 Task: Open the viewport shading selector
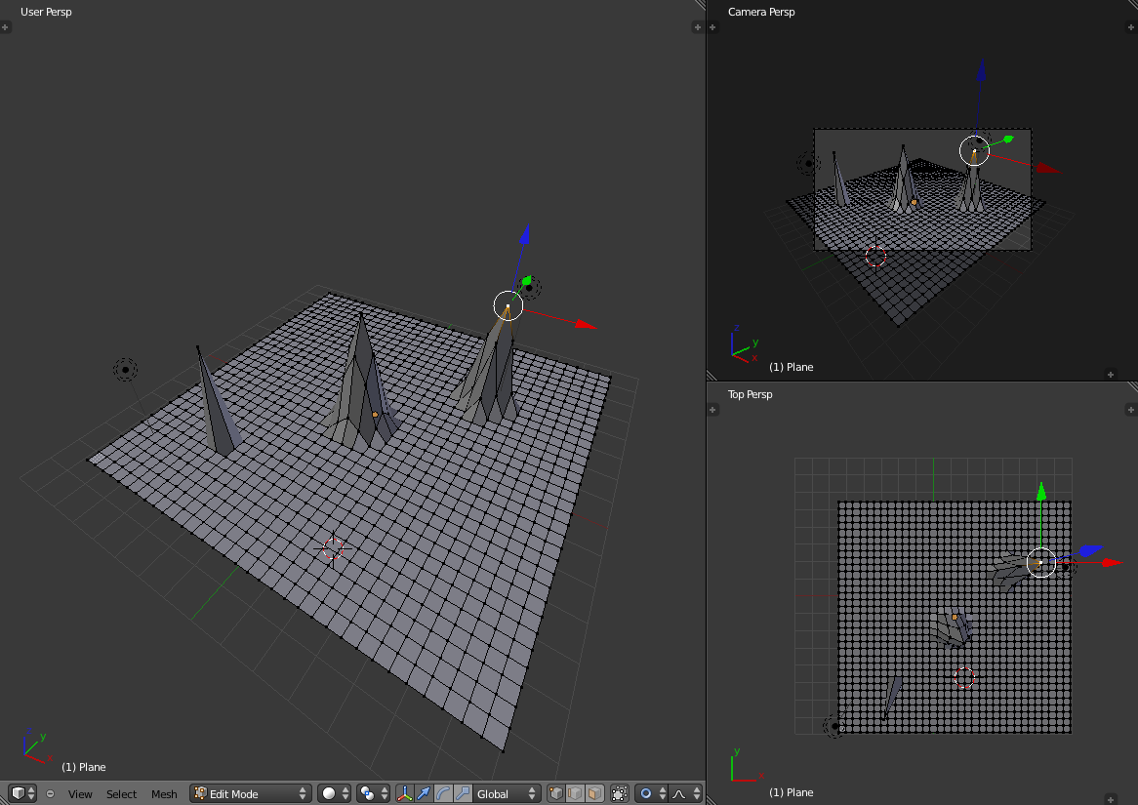(335, 793)
